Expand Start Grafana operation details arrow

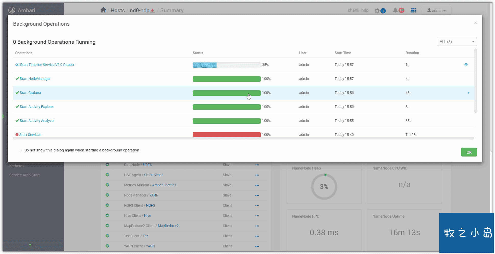click(x=469, y=93)
